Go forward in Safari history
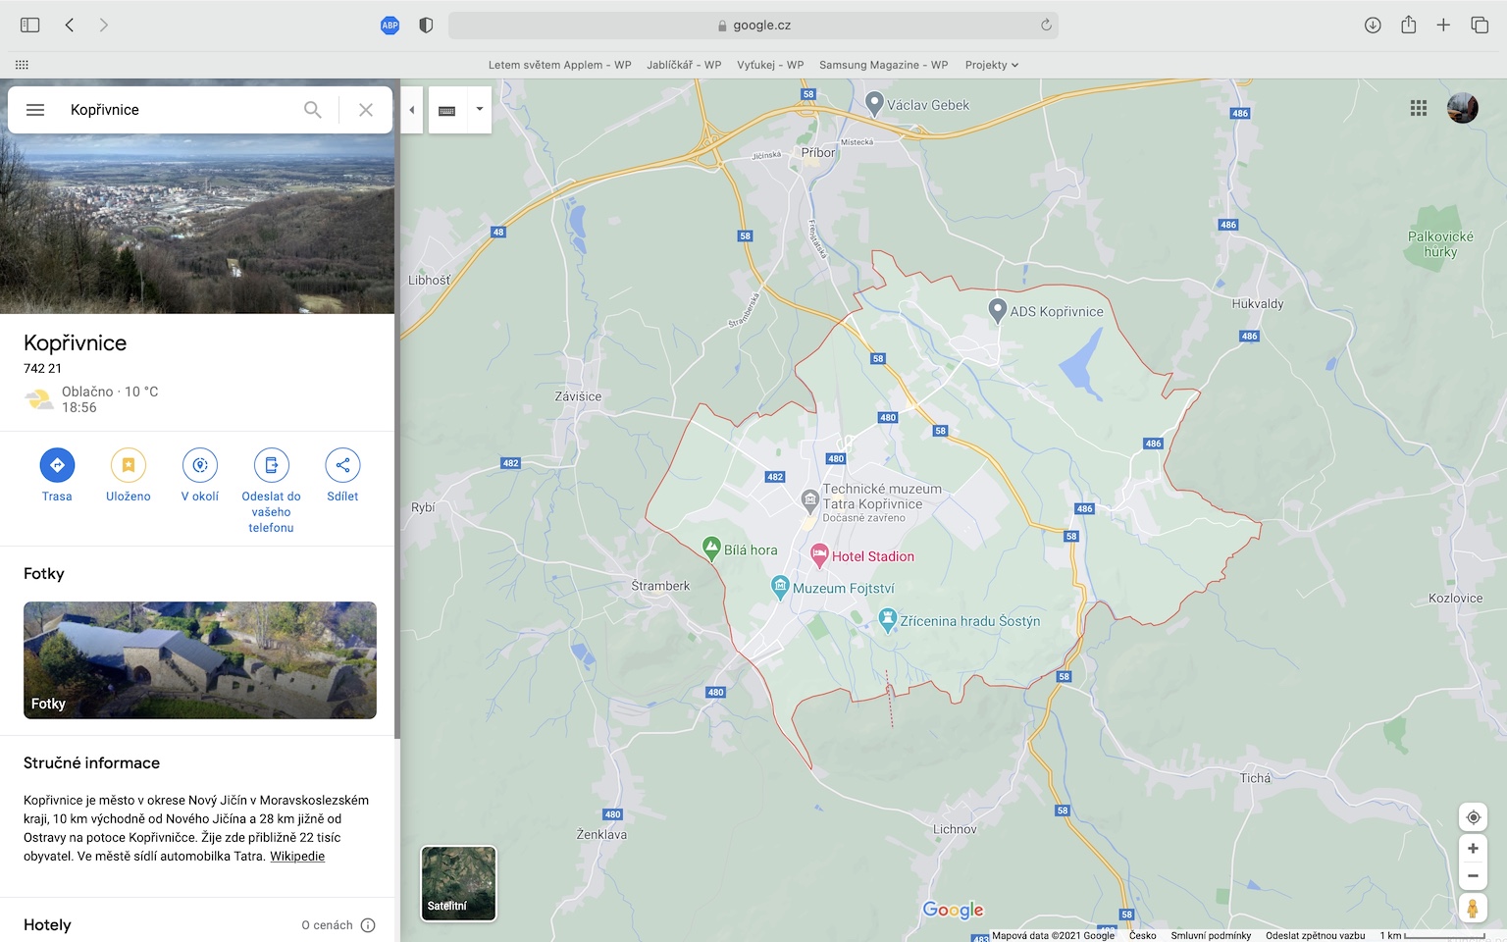This screenshot has height=942, width=1507. pos(104,25)
